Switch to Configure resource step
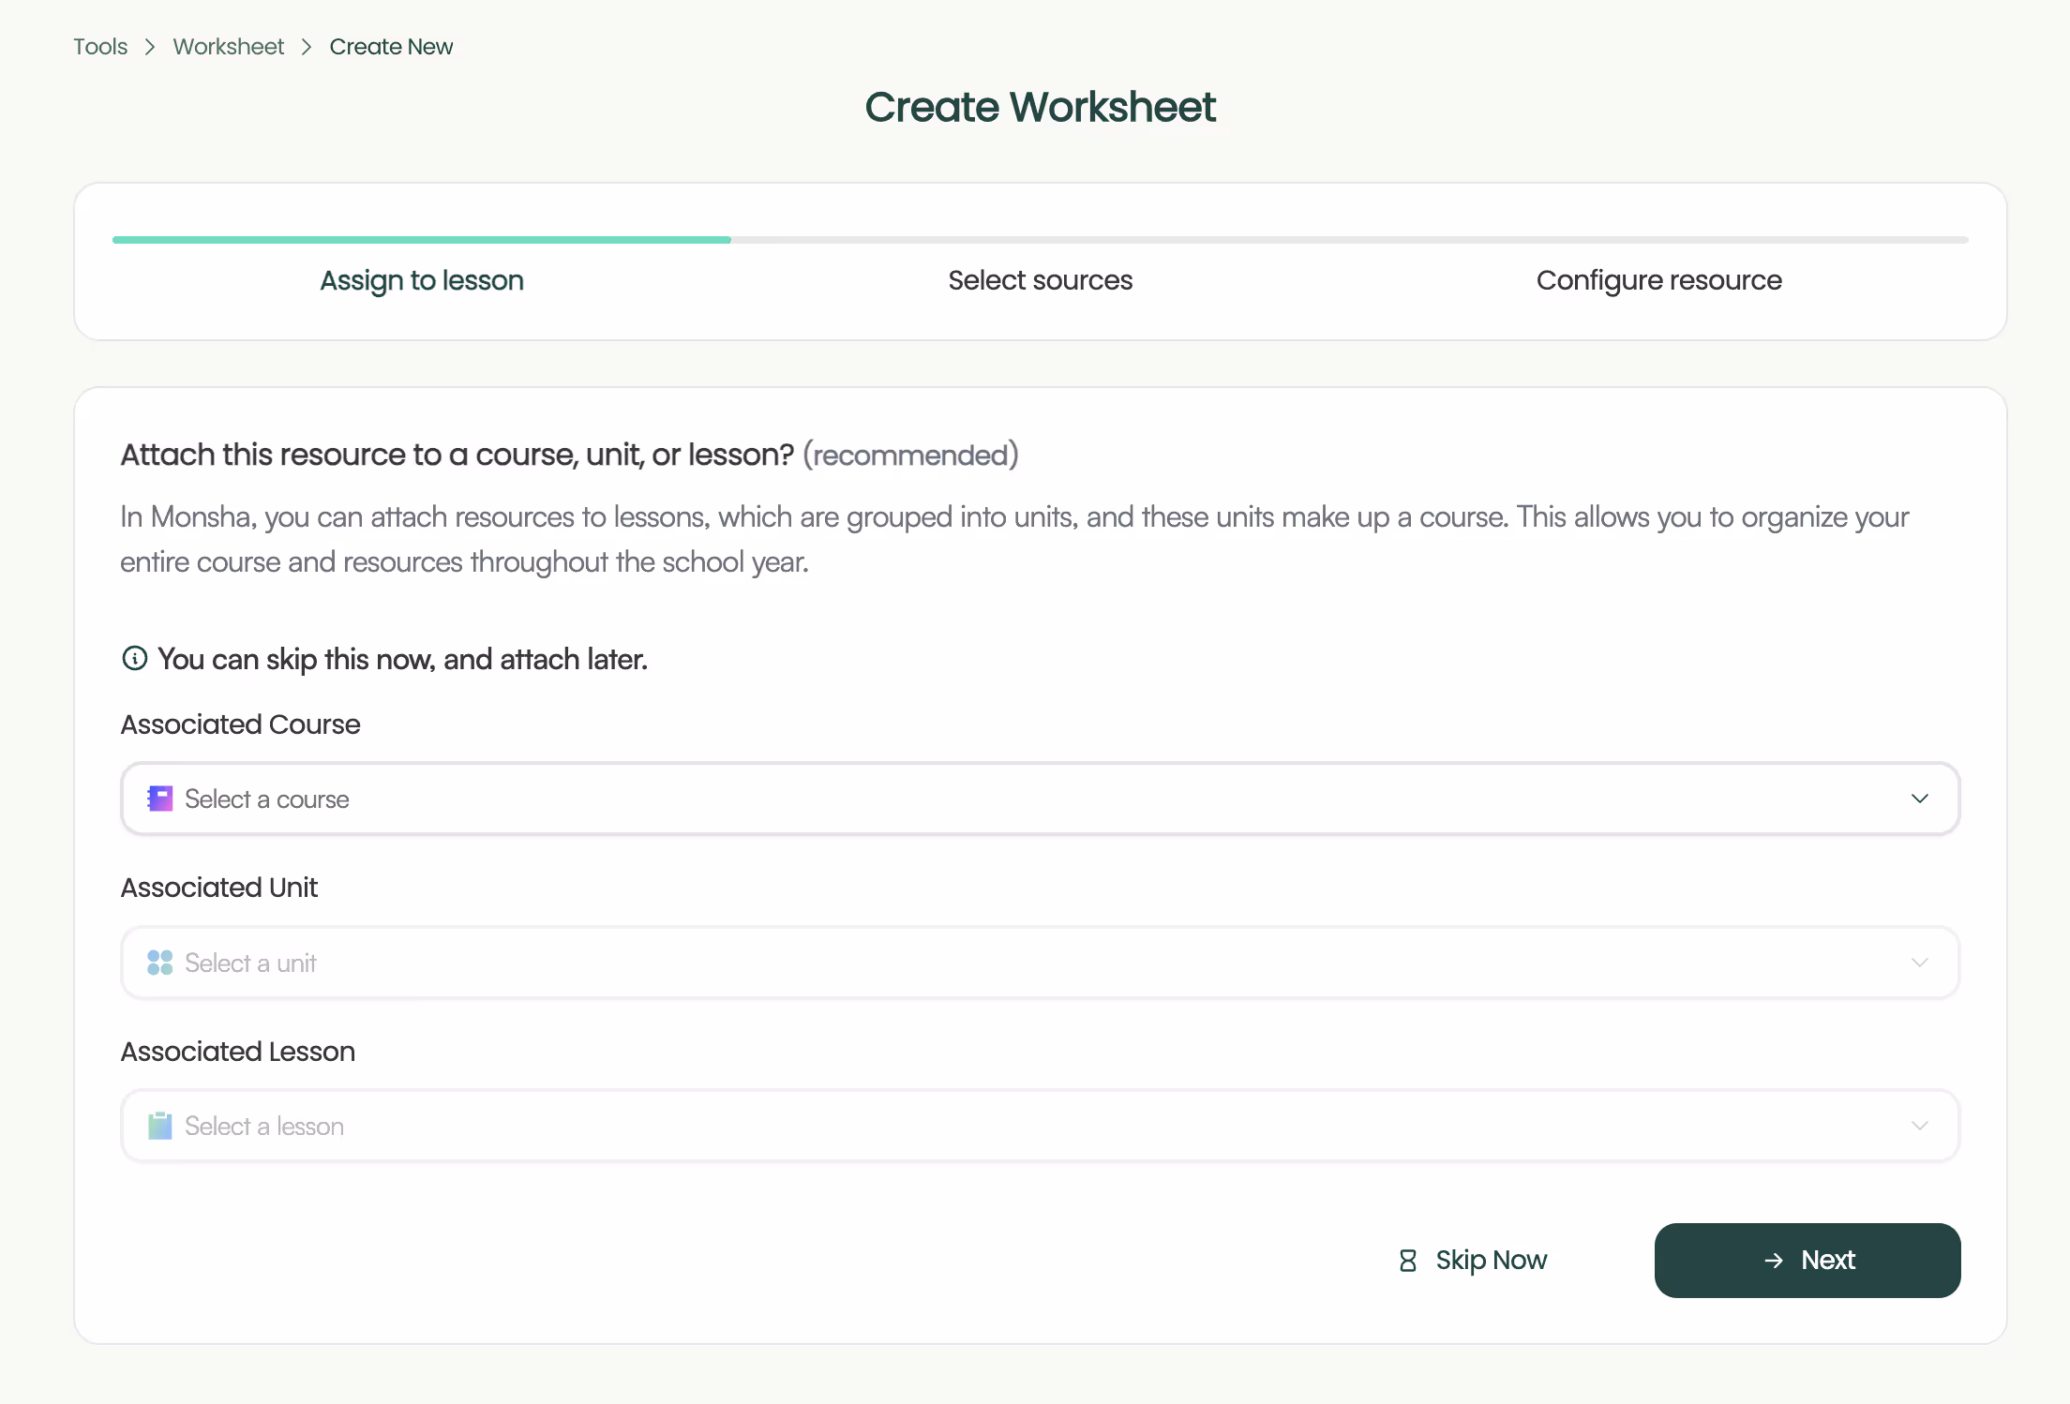This screenshot has width=2070, height=1404. click(1658, 280)
